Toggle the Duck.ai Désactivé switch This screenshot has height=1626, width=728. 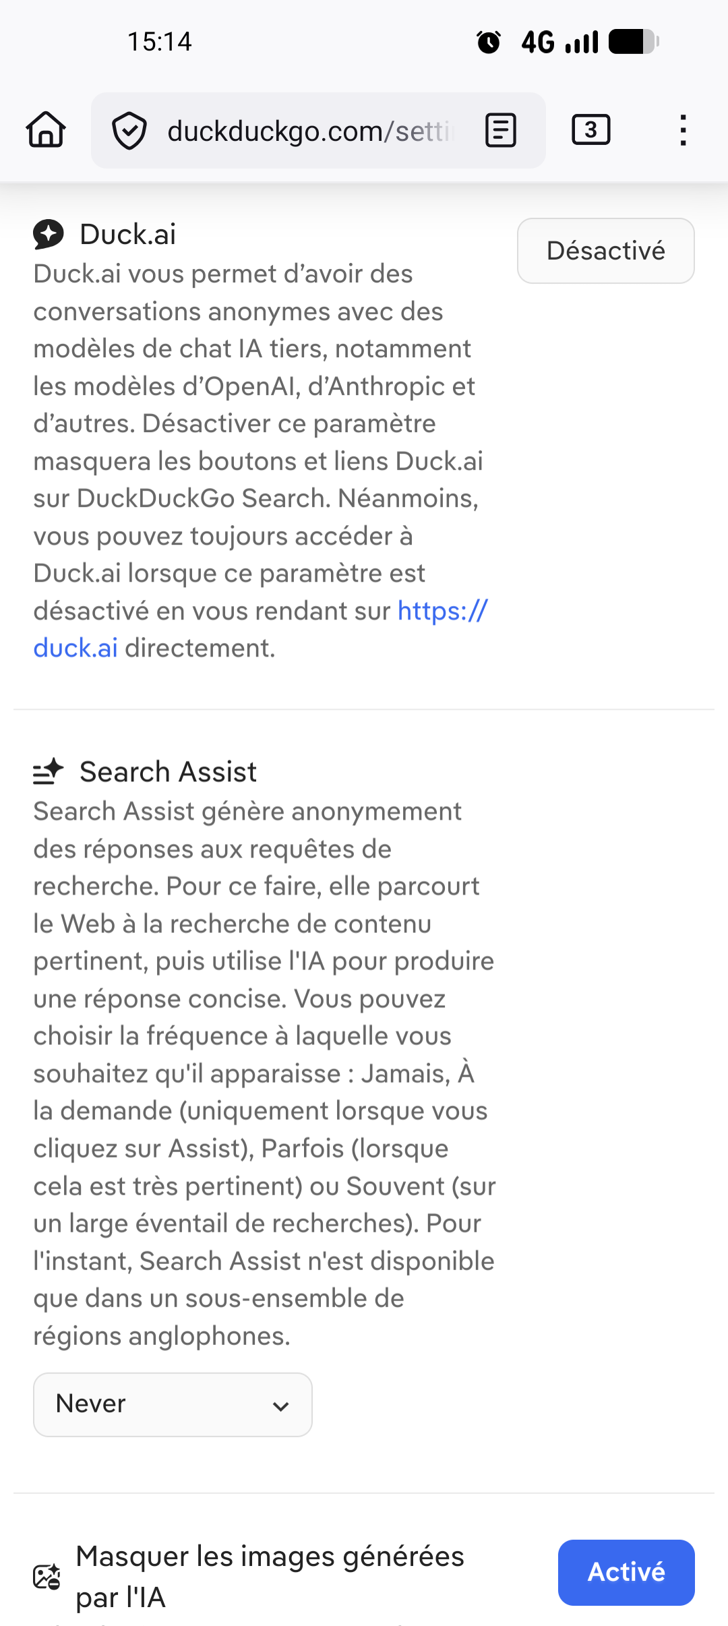[605, 251]
